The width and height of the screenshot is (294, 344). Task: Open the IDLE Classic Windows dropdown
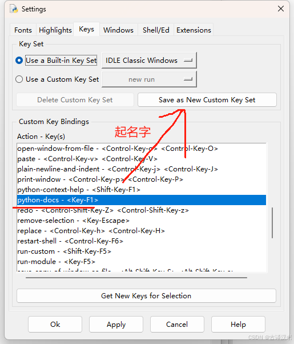click(x=149, y=61)
